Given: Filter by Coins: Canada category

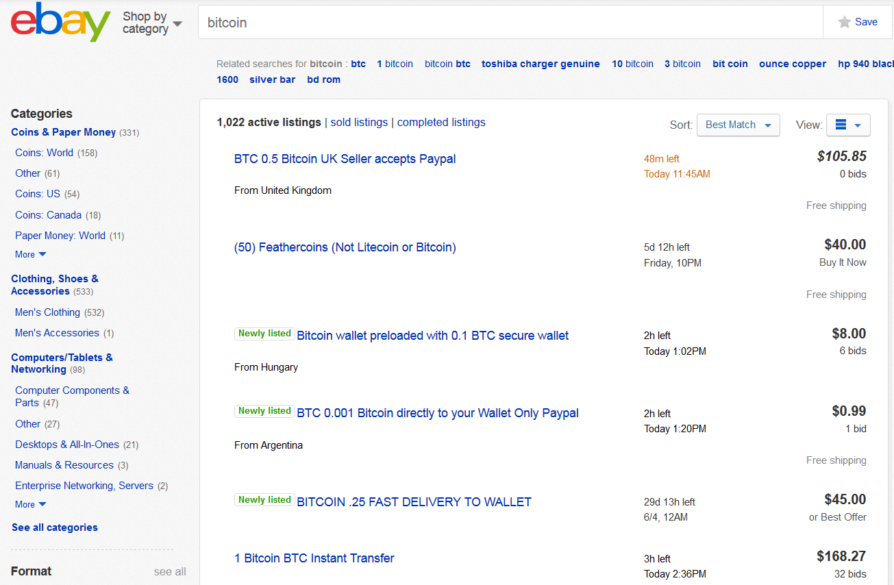Looking at the screenshot, I should tap(48, 215).
